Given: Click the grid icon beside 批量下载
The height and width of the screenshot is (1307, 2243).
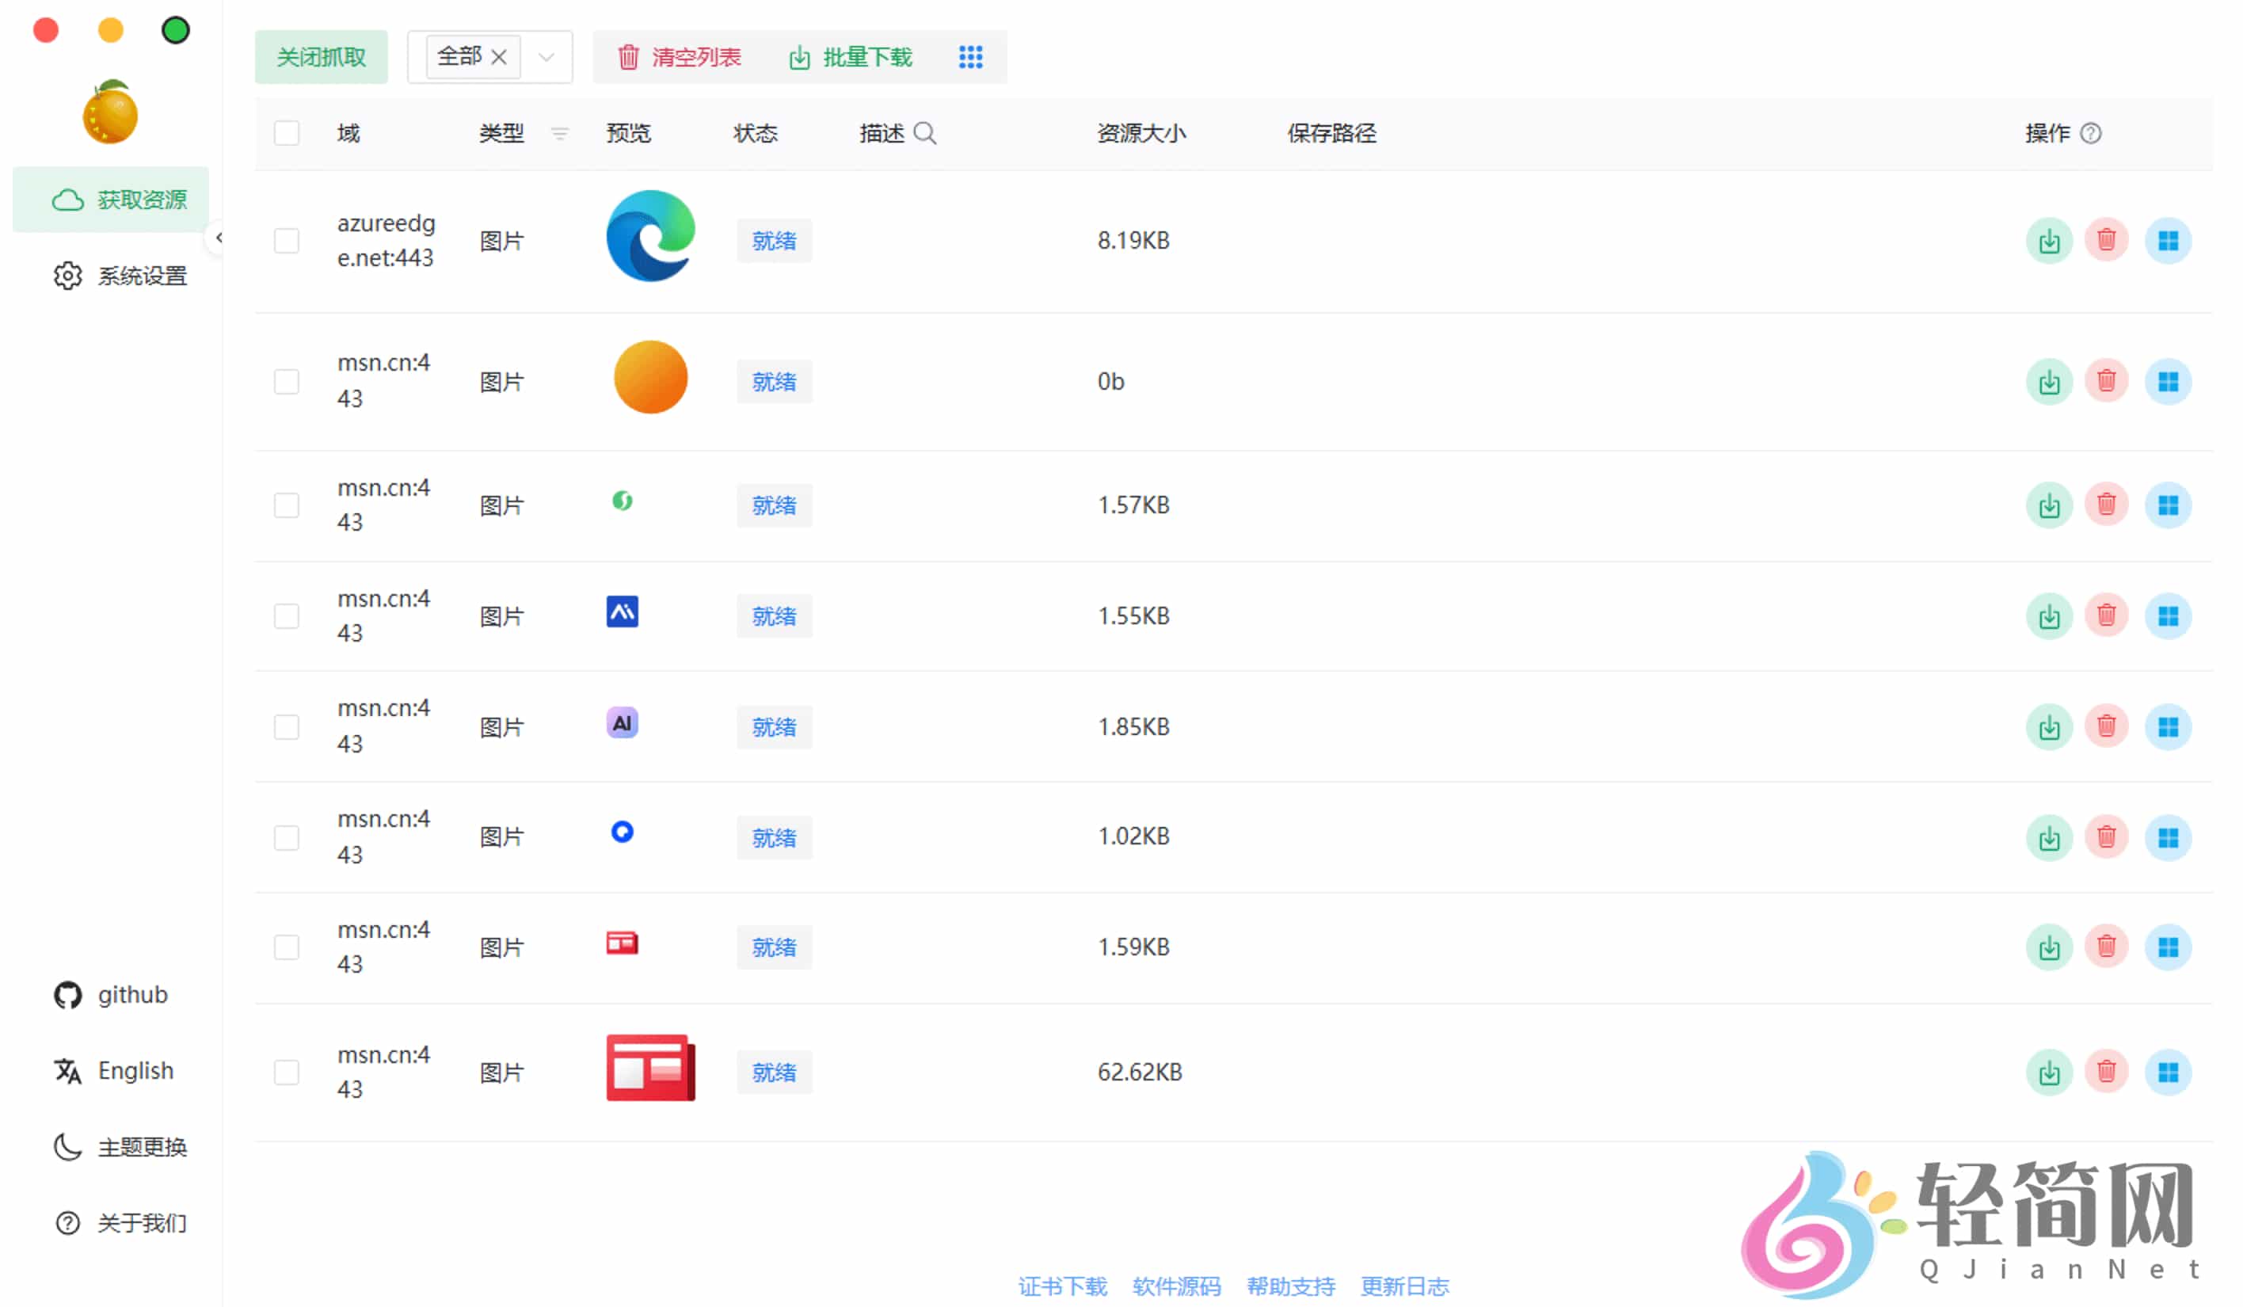Looking at the screenshot, I should (x=970, y=56).
